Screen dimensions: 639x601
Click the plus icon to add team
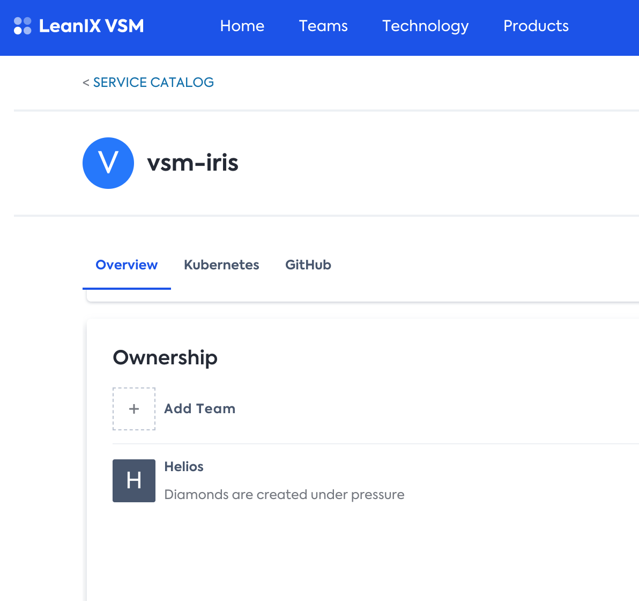(x=134, y=409)
